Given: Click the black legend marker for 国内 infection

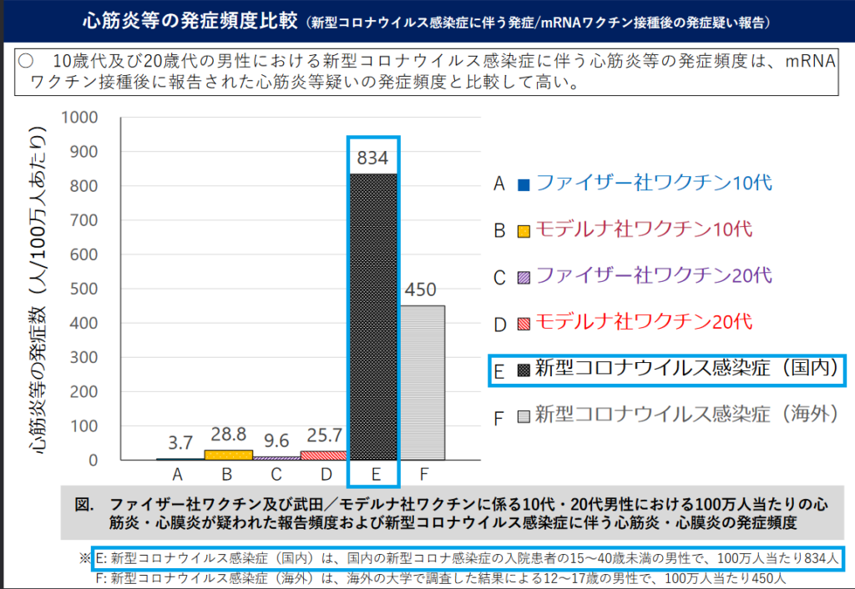Looking at the screenshot, I should (524, 370).
